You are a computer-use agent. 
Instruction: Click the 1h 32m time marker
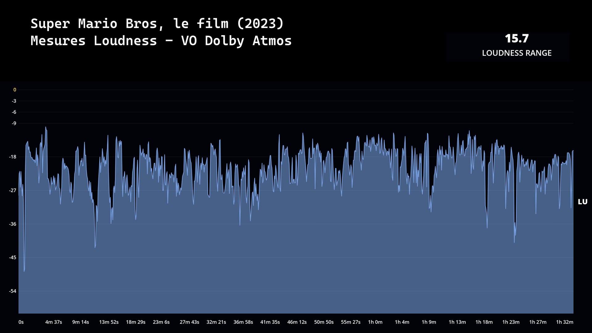tap(565, 322)
